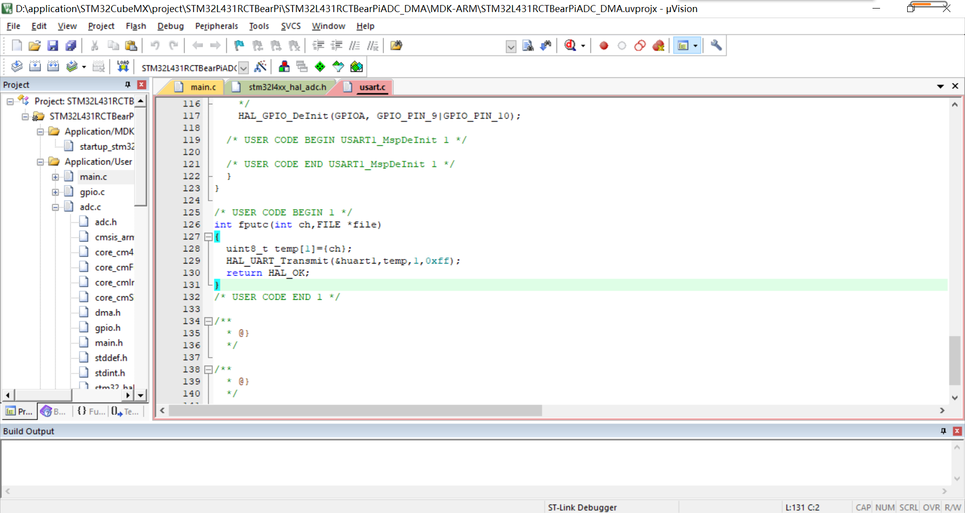
Task: Save the current file with Save icon
Action: (53, 46)
